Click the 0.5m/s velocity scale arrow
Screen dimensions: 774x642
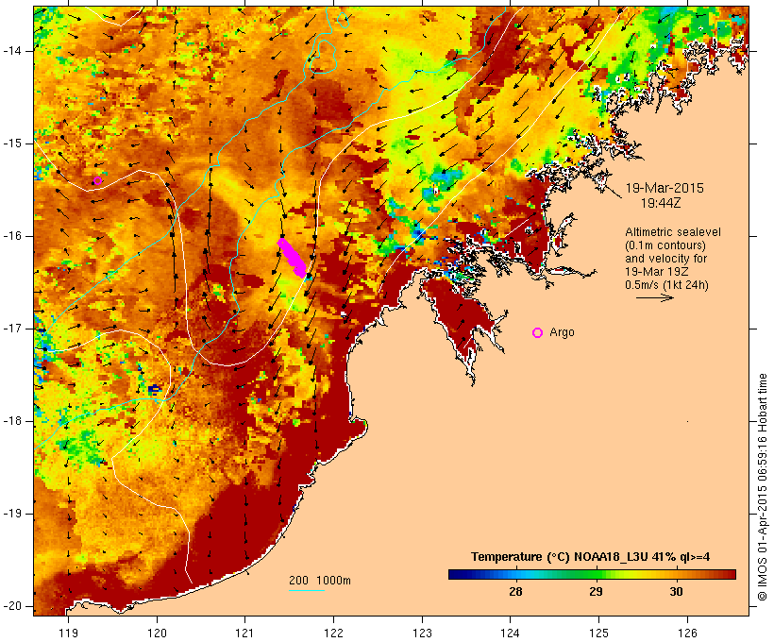pos(654,297)
